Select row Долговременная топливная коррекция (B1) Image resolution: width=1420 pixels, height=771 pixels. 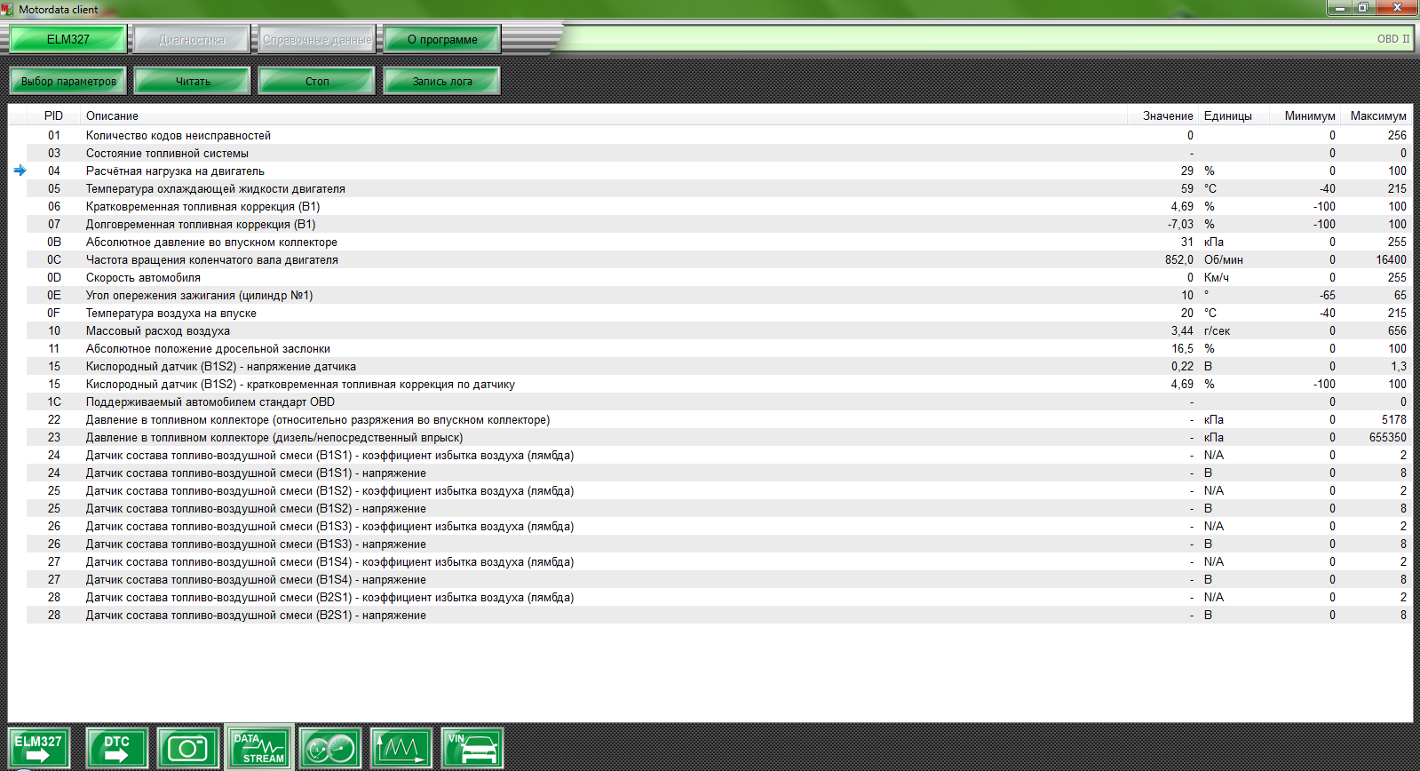719,224
